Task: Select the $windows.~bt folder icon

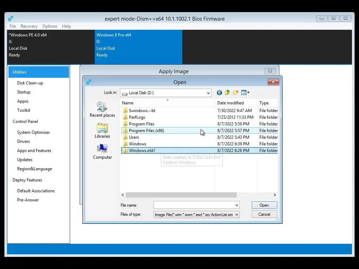Action: point(125,111)
